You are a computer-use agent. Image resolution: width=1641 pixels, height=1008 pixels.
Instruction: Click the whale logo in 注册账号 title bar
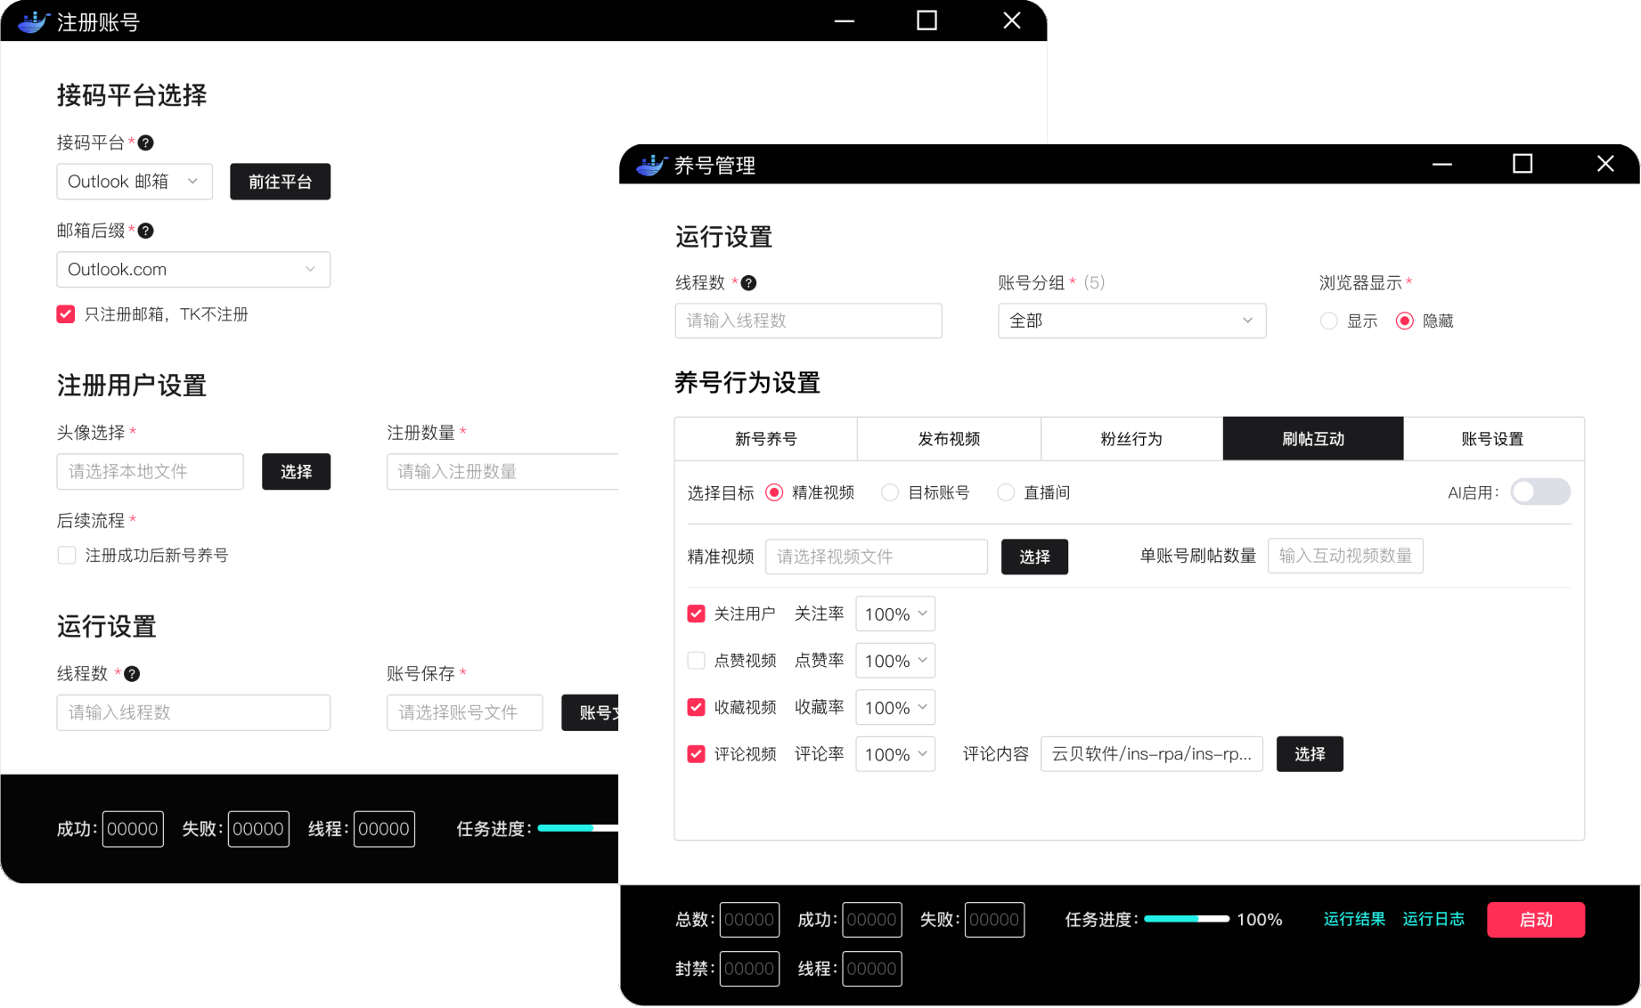coord(33,22)
